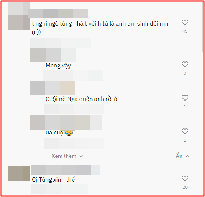Like the reply "Cuội nè Nga quên anh rồi à"
Image resolution: width=205 pixels, height=197 pixels.
(x=185, y=98)
